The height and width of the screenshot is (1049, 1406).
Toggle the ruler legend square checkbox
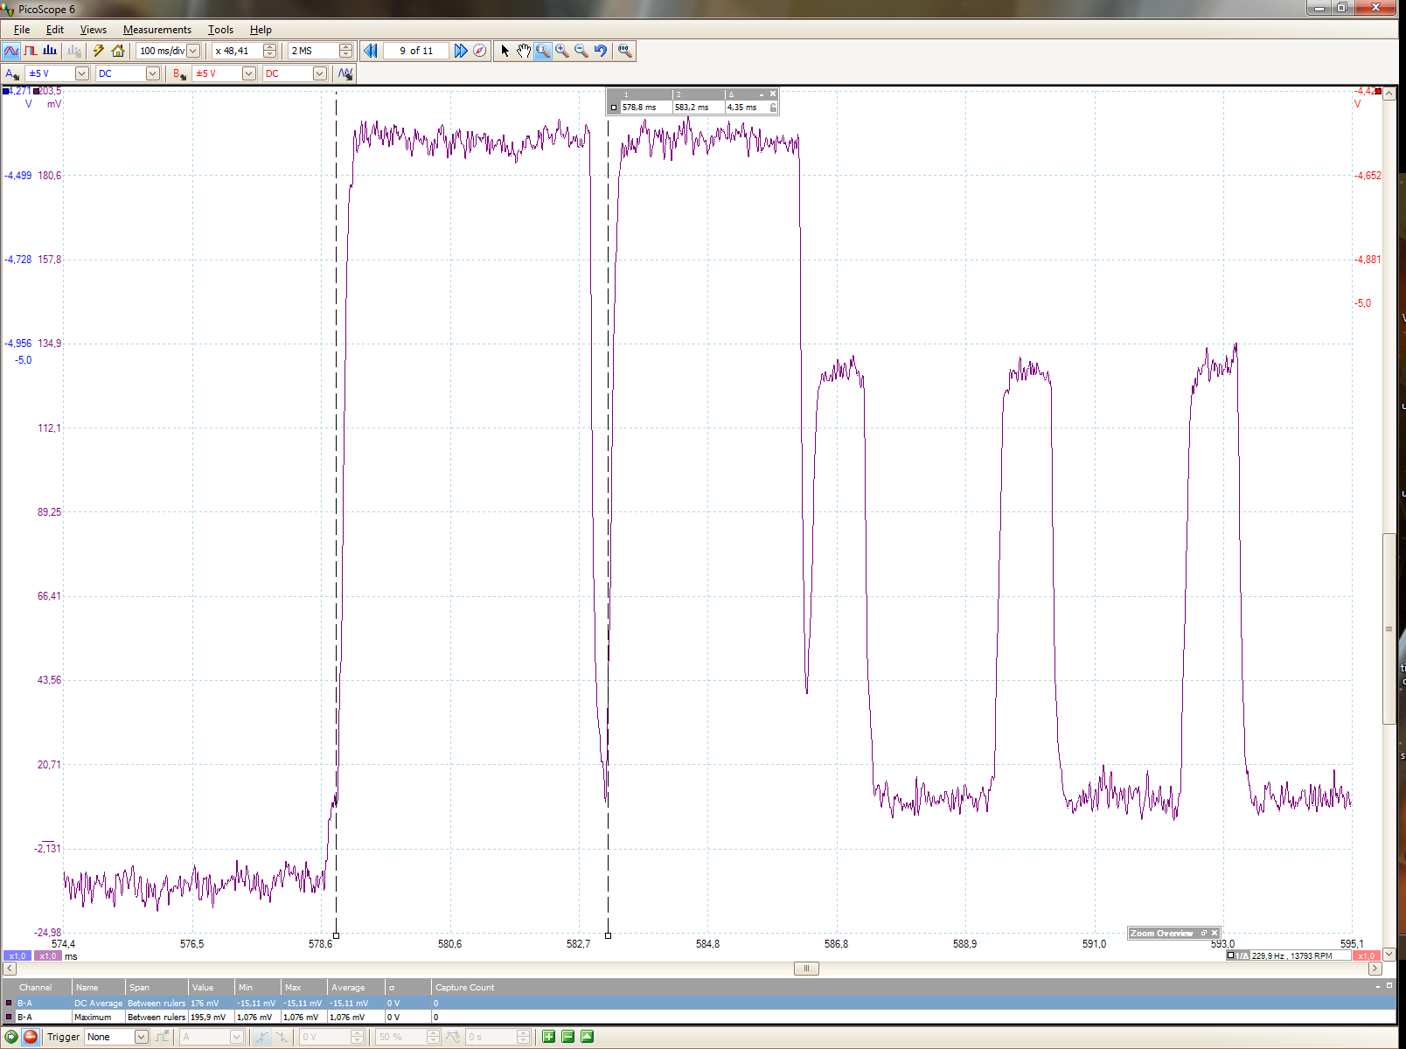(614, 108)
